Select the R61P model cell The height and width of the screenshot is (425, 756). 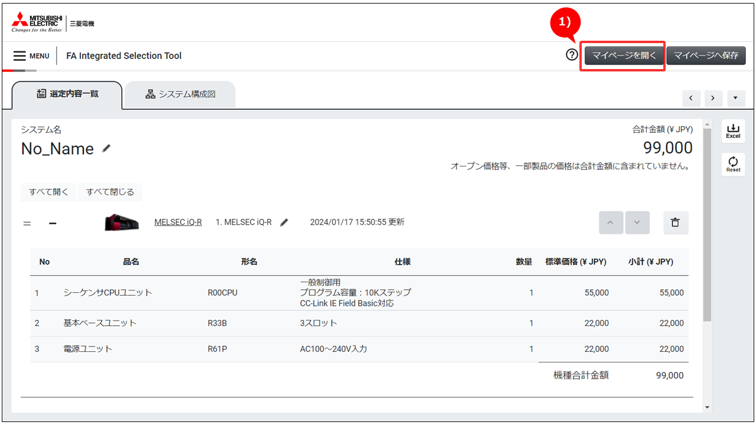[x=218, y=349]
